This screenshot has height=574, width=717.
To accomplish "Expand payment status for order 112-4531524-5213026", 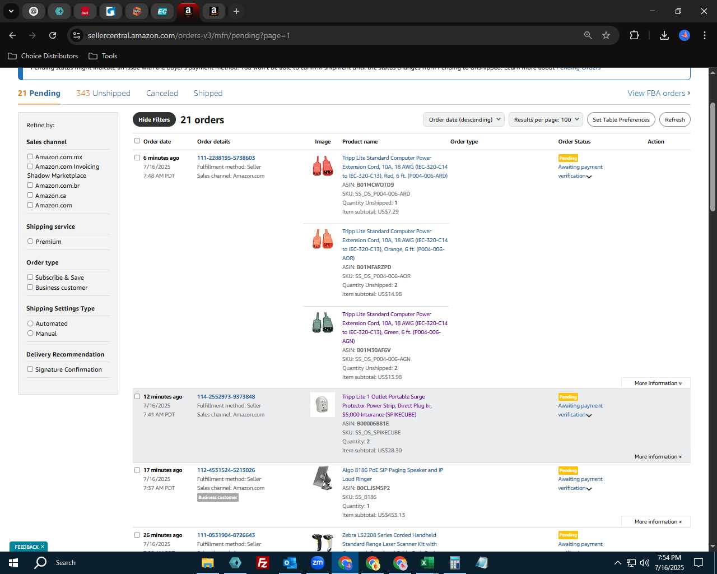I will click(x=589, y=489).
